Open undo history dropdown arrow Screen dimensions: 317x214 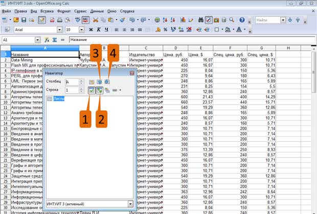pyautogui.click(x=138, y=20)
